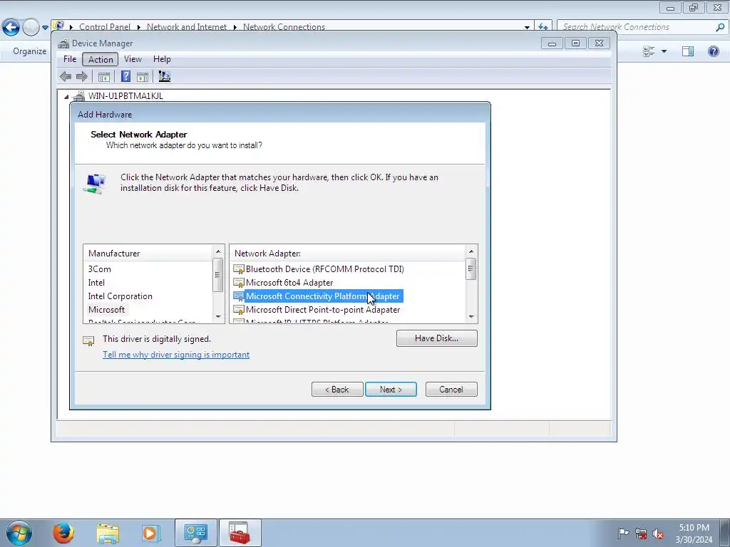Click the Properties pane toolbar icon
The width and height of the screenshot is (730, 547).
(x=143, y=77)
